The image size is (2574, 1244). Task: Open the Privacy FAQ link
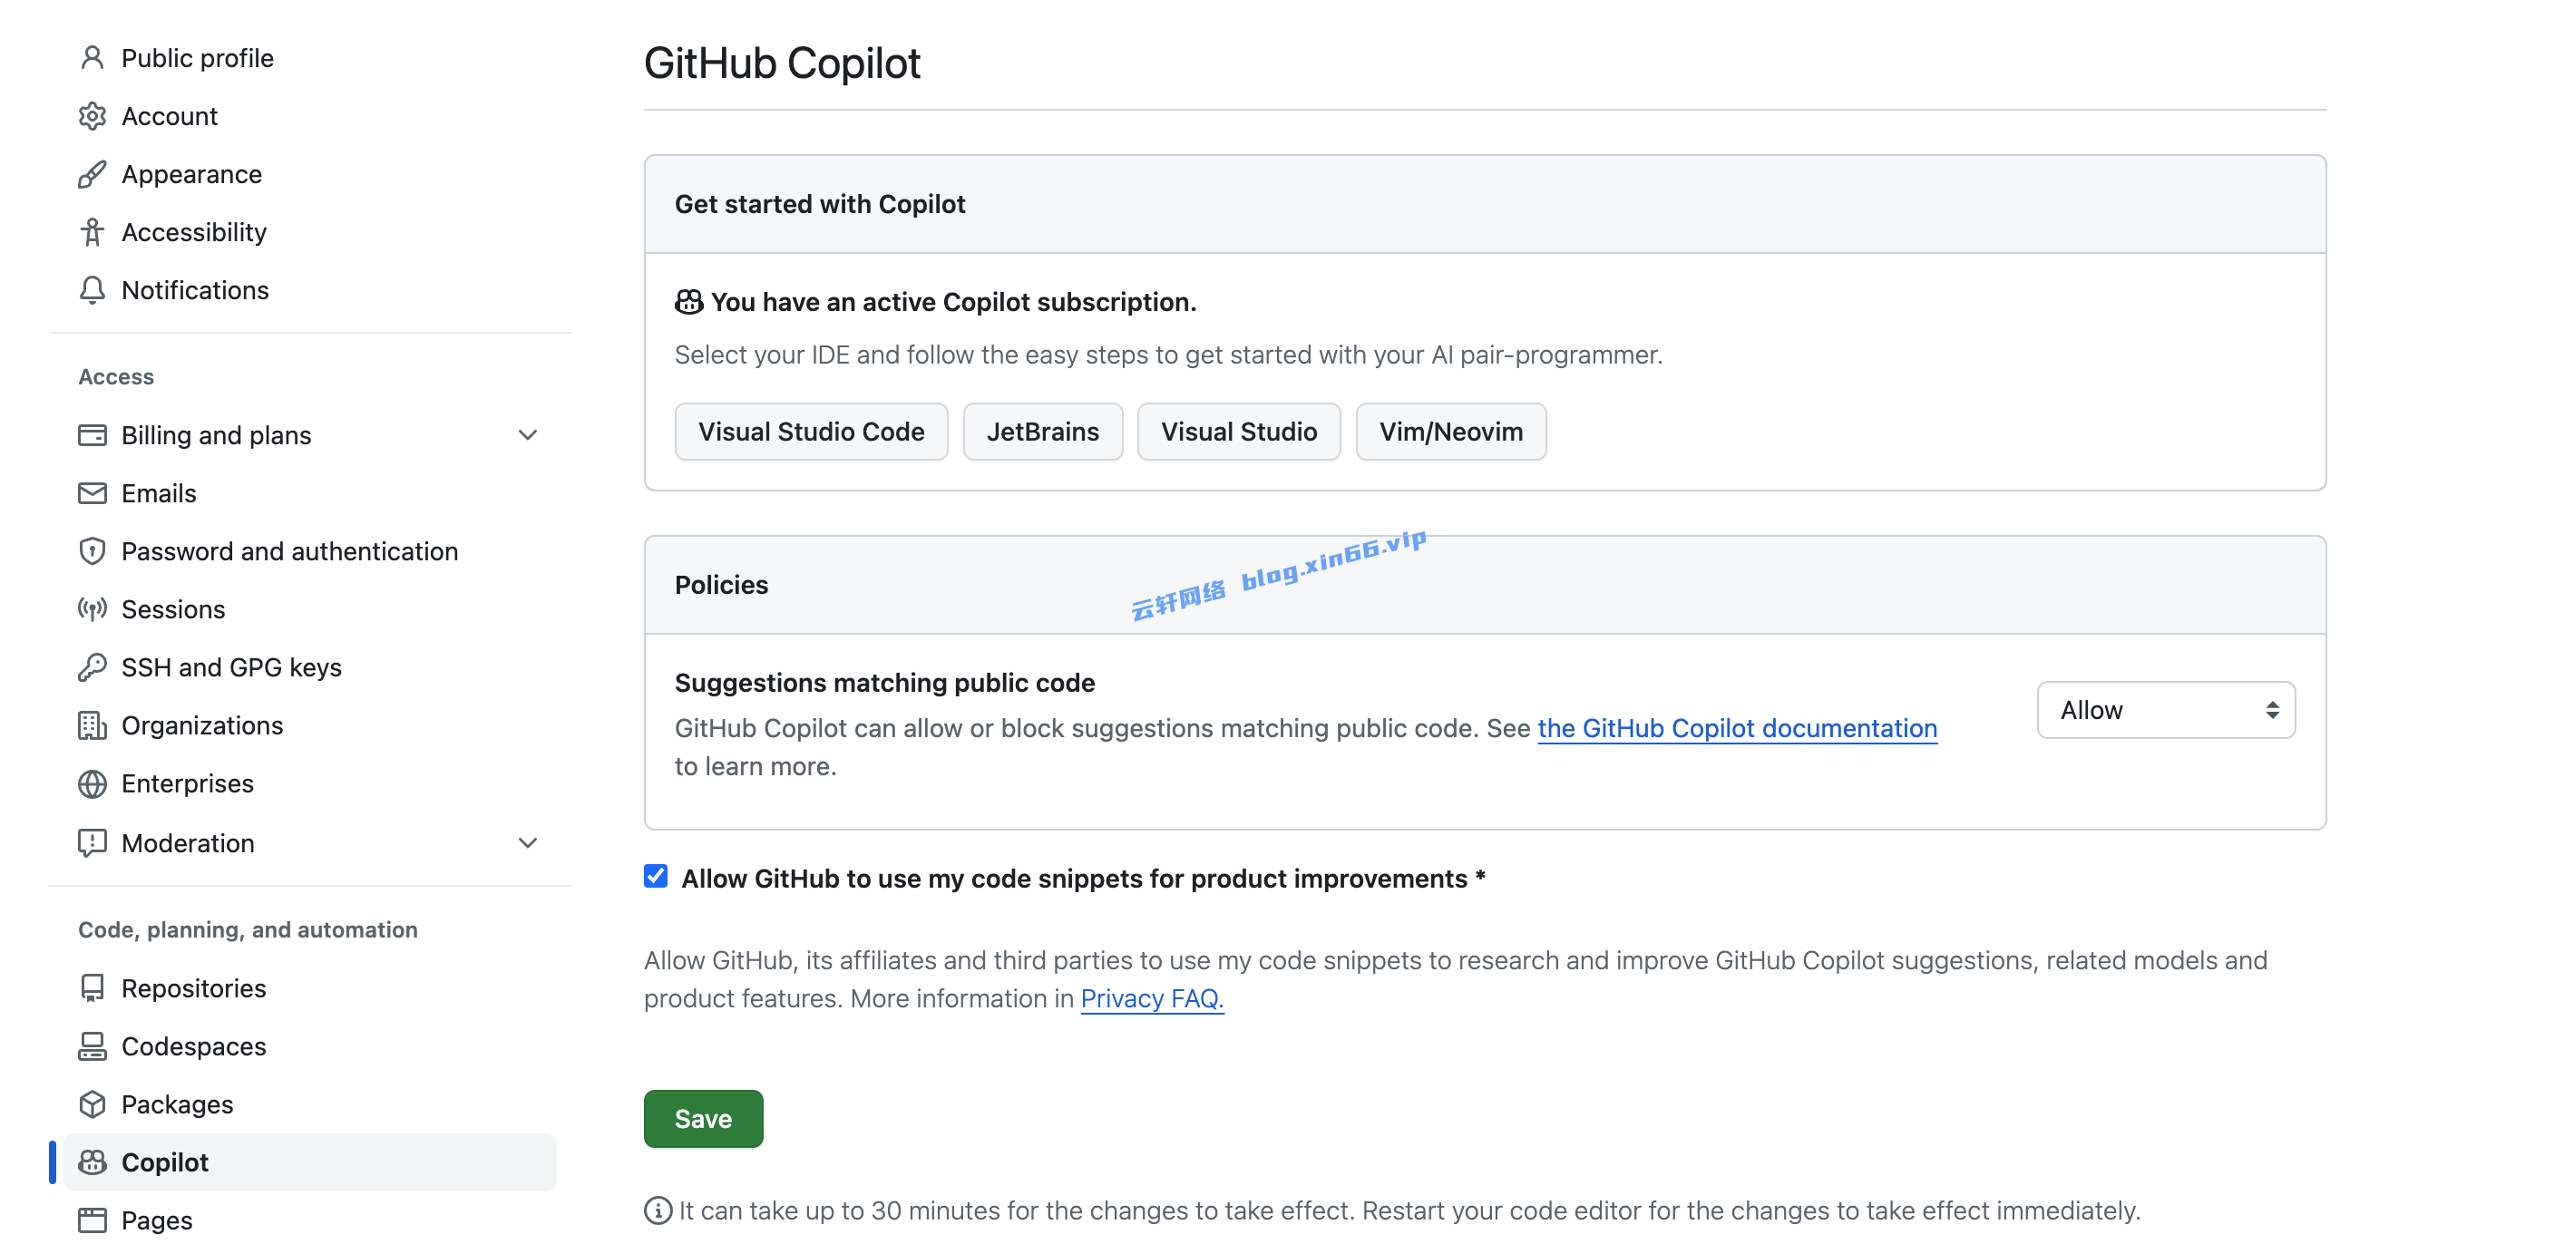pos(1151,997)
